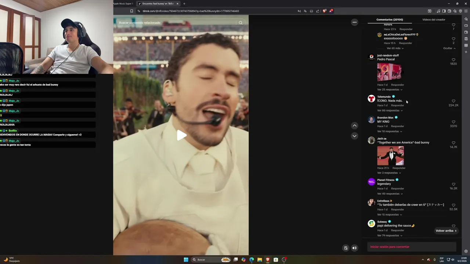
Task: Expand 'Ver 65 más' replies
Action: point(395,48)
